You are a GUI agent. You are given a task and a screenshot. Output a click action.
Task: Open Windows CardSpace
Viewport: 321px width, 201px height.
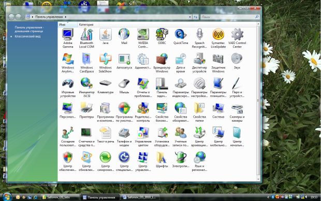(86, 63)
